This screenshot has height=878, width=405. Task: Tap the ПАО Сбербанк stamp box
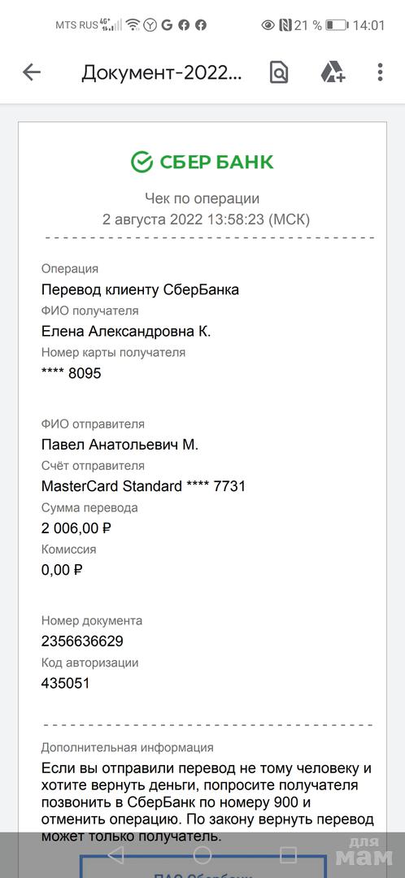pyautogui.click(x=202, y=867)
